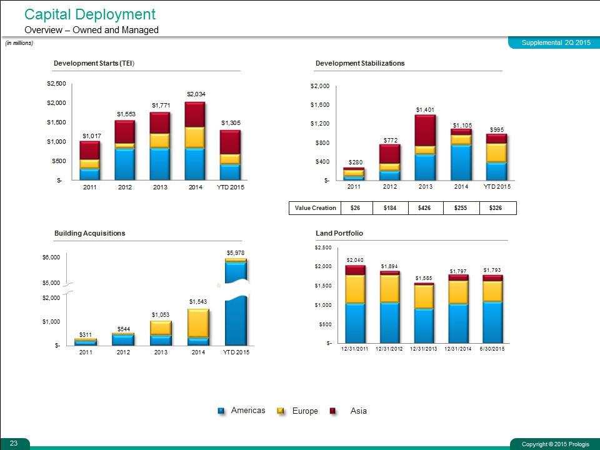Select the 'Capital Deployment' title

click(90, 14)
